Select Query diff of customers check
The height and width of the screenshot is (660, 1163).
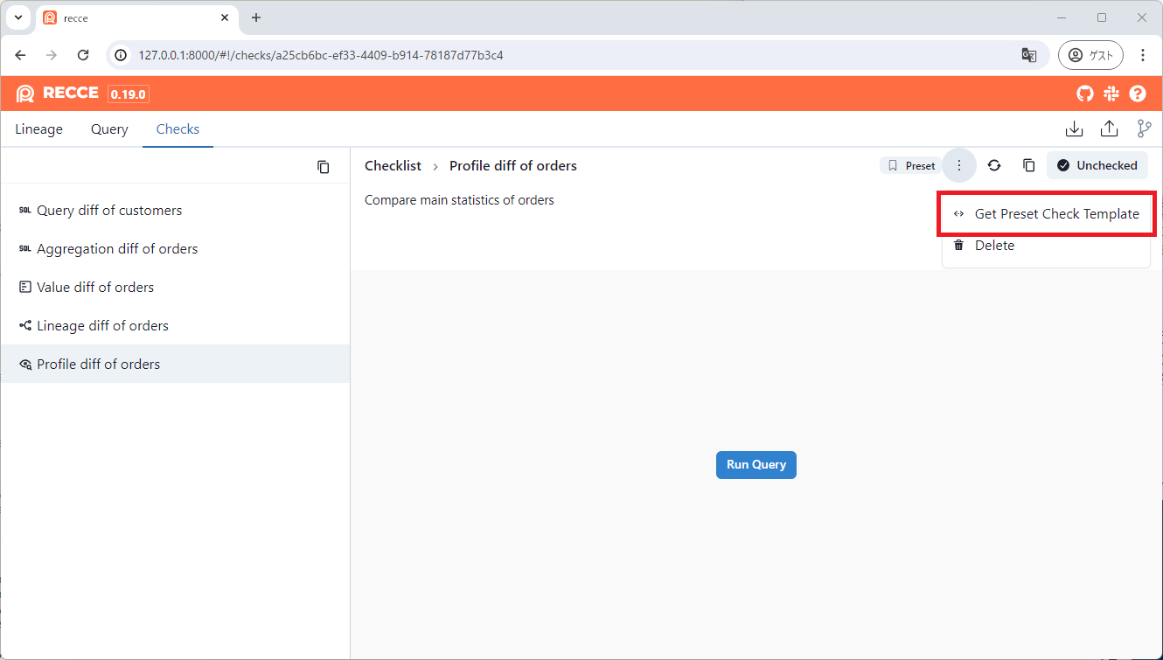click(x=175, y=211)
